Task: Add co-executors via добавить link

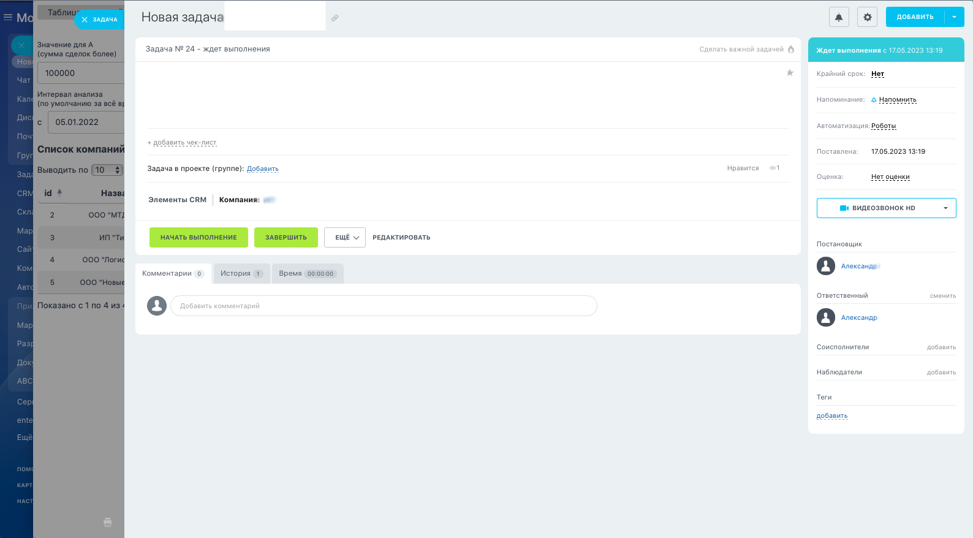Action: (942, 347)
